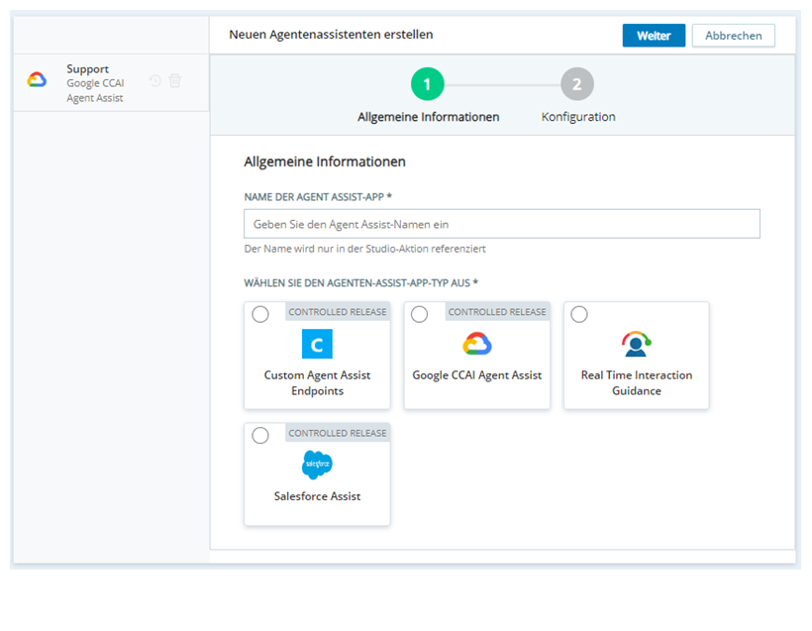Click the Custom Agent Assist Endpoints label
The image size is (812, 631).
pyautogui.click(x=317, y=382)
